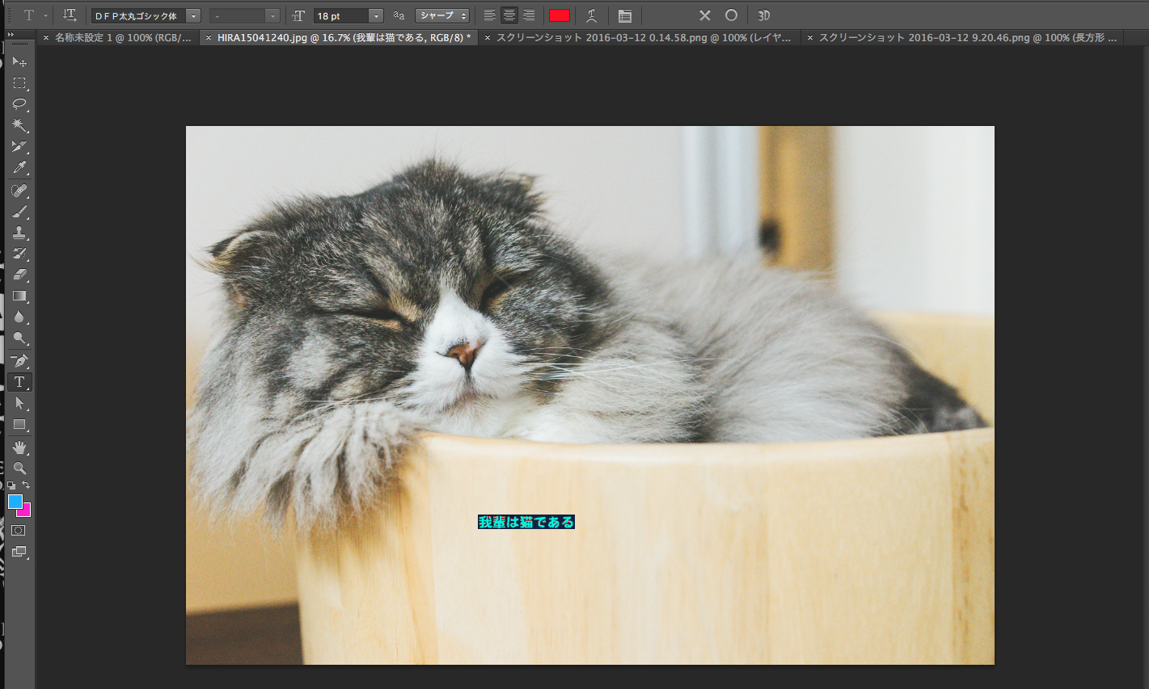Select the Move tool
The width and height of the screenshot is (1149, 689).
(x=19, y=62)
